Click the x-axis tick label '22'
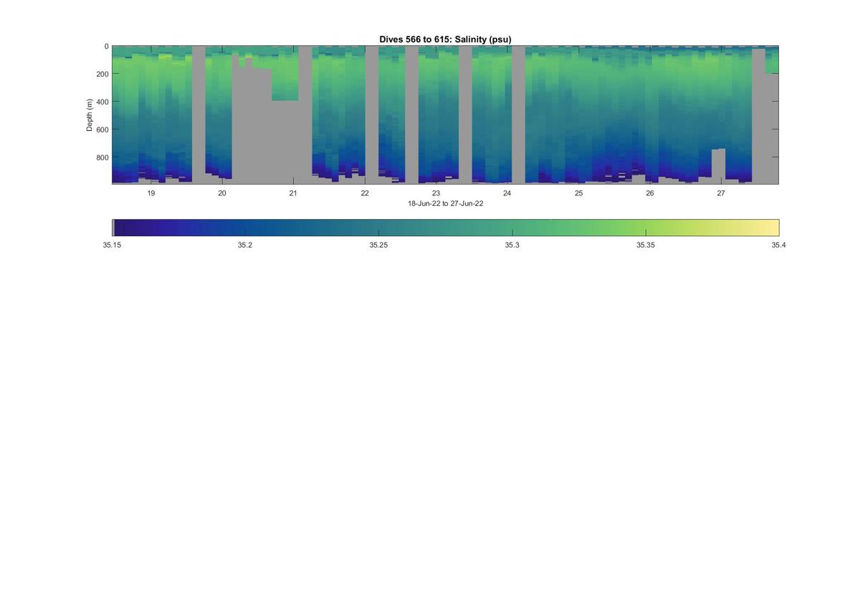 point(365,193)
